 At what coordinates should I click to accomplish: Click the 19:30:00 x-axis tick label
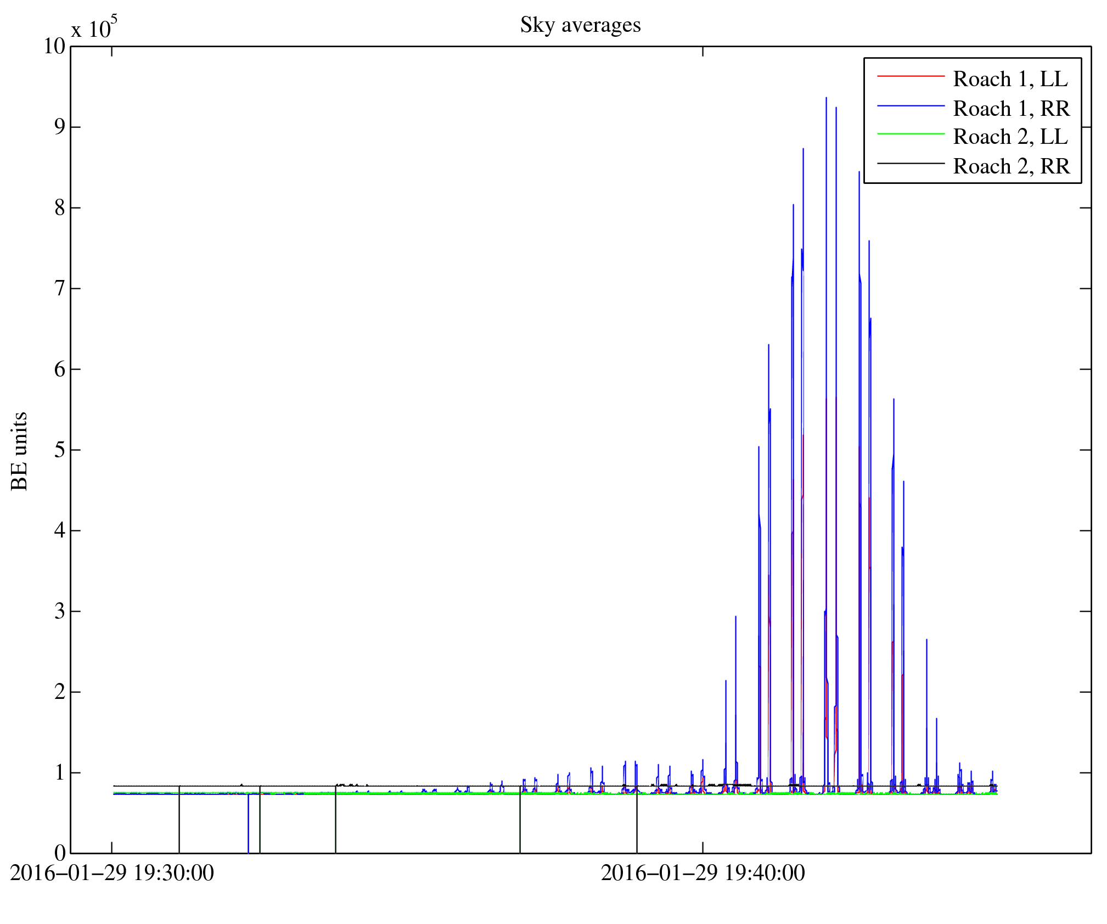point(112,873)
